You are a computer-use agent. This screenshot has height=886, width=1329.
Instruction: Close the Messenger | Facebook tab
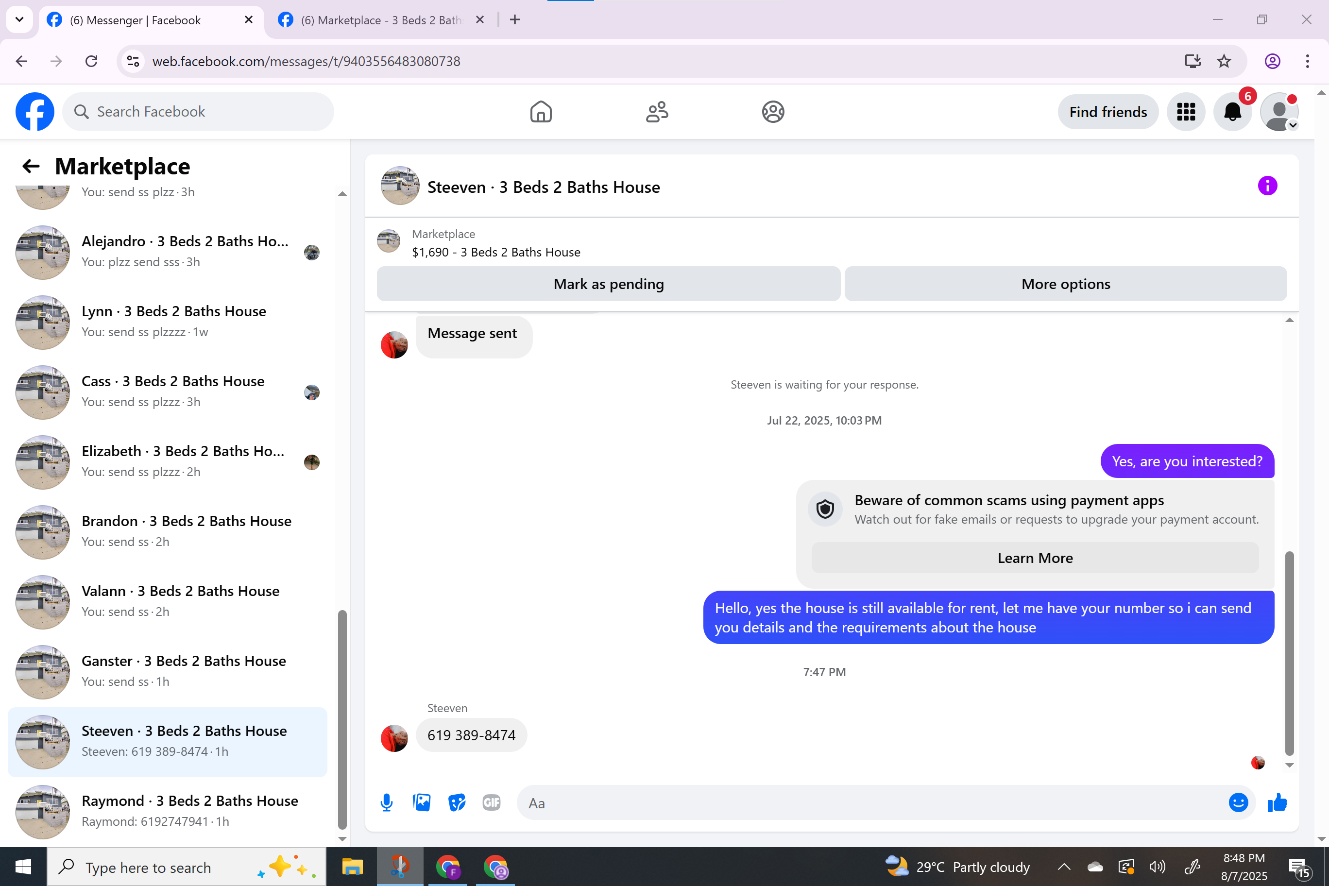coord(249,20)
